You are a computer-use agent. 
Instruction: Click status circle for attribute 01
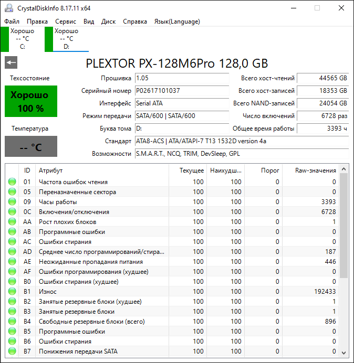12,181
